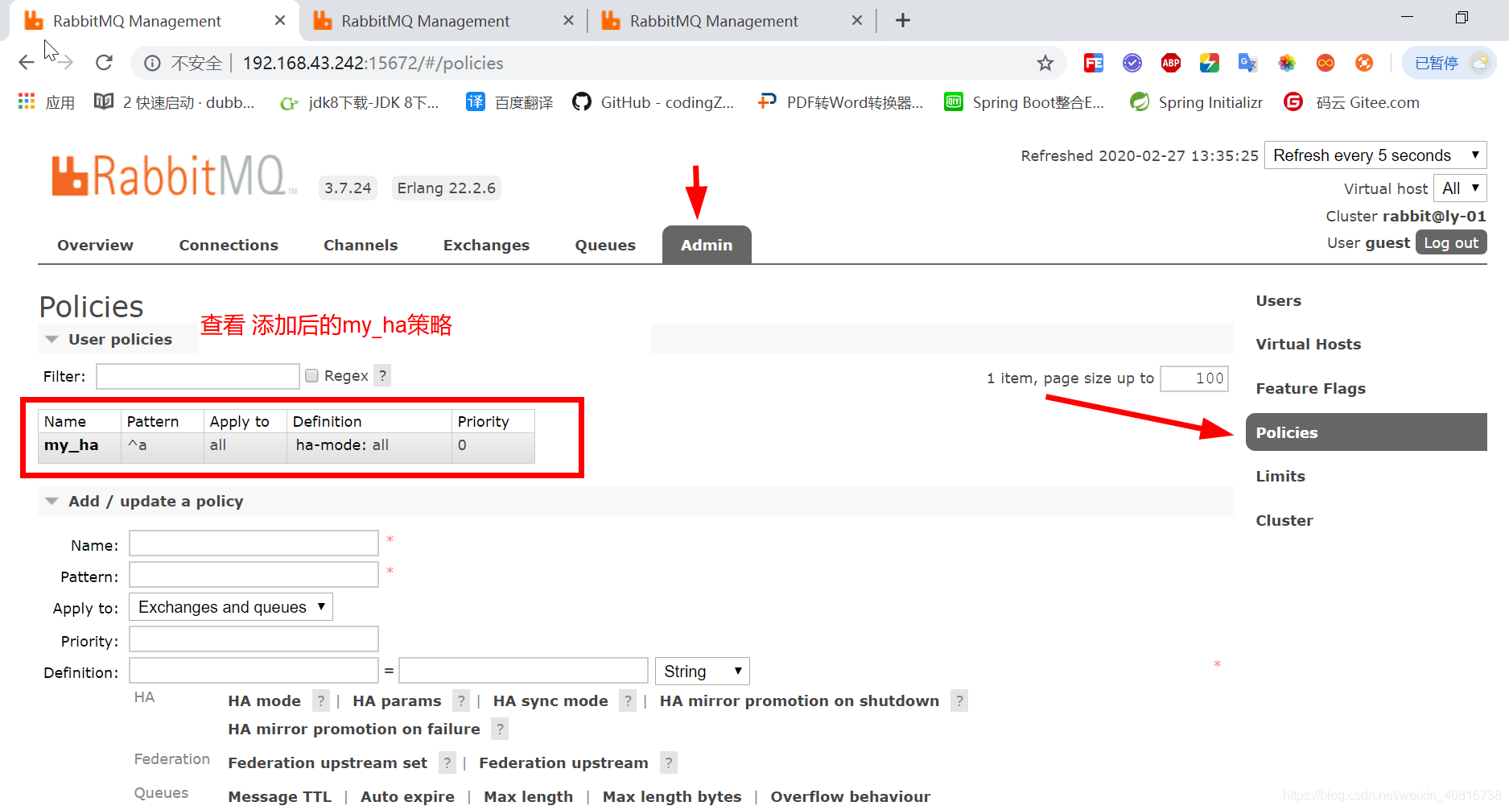Screen dimensions: 1509x810
Task: Open the Limits admin page
Action: pos(1280,476)
